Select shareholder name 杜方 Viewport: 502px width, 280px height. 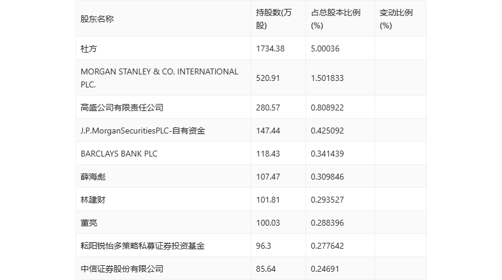[89, 48]
